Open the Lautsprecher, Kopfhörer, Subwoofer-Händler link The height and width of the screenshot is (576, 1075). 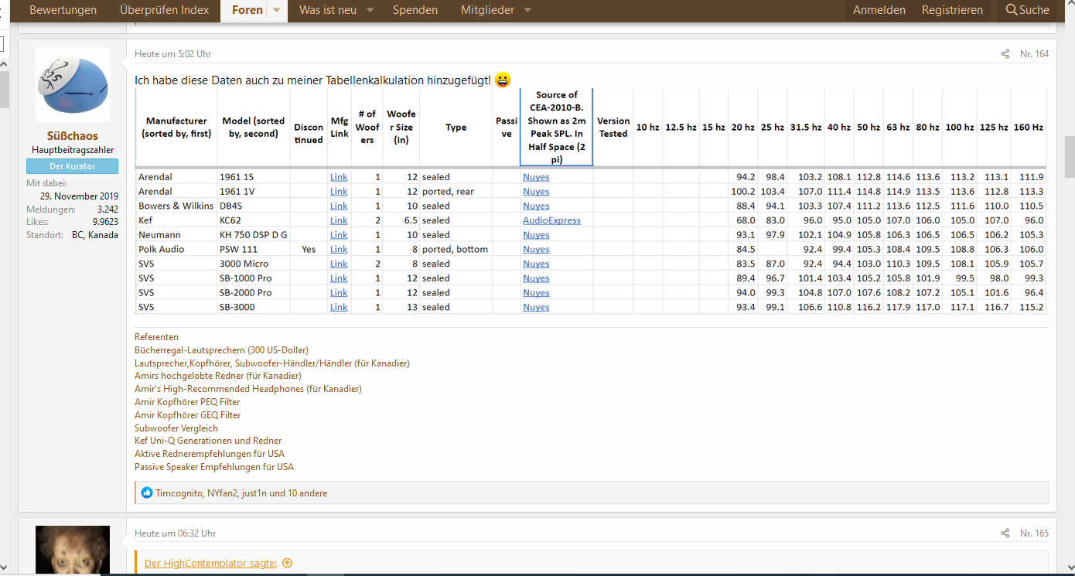click(272, 363)
